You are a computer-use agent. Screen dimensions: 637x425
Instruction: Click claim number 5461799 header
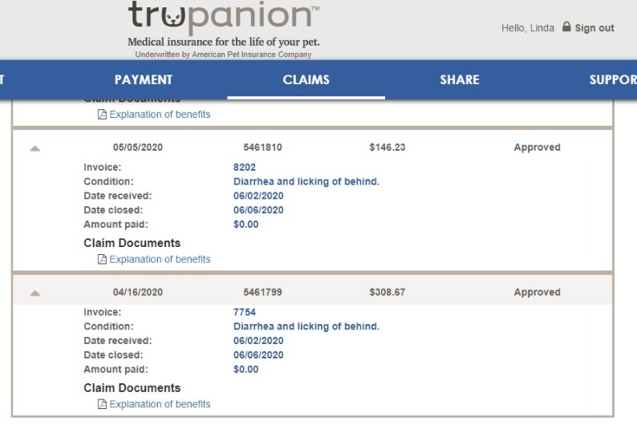[x=262, y=292]
